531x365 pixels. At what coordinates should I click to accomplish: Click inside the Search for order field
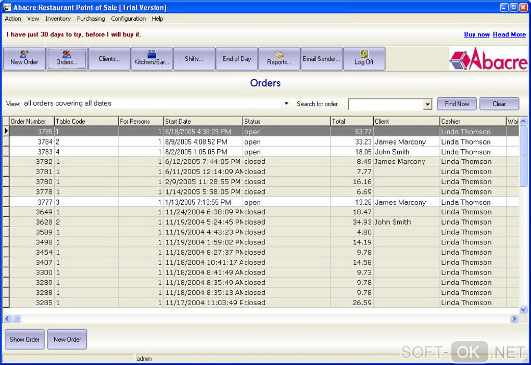click(x=386, y=105)
